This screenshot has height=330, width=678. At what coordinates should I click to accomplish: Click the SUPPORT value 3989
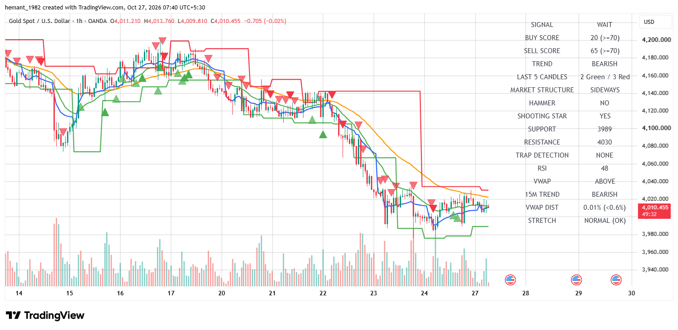pos(605,129)
